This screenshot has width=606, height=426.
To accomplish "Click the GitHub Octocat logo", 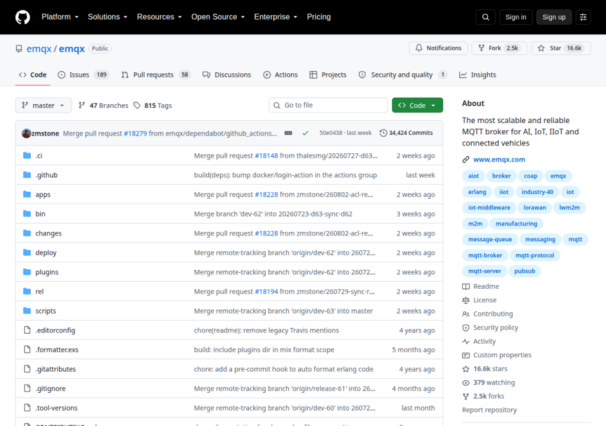I will (x=22, y=17).
